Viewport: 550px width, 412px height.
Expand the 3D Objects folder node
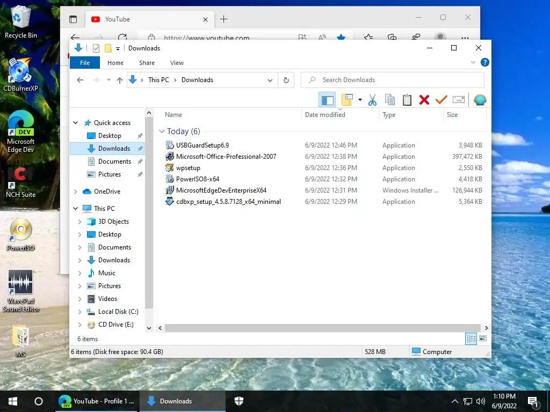(x=79, y=222)
